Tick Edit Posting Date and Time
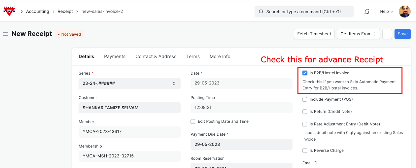Viewport: 416px width, 168px height. point(193,121)
